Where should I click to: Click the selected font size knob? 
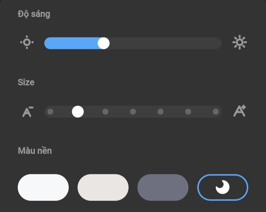[x=78, y=112]
